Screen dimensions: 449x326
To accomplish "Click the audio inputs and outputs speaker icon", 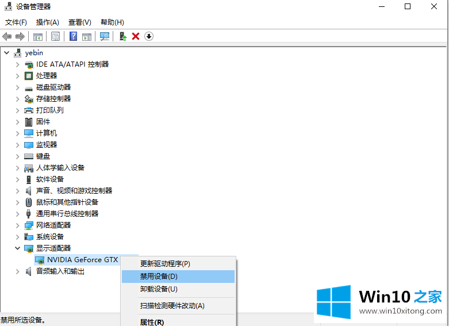I will click(x=28, y=271).
